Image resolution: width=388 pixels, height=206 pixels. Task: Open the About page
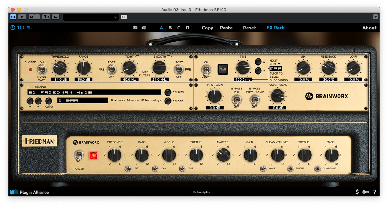[x=369, y=28]
